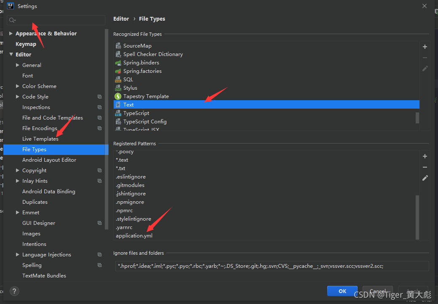Click the edit pencil for Recognized File Types

point(425,68)
